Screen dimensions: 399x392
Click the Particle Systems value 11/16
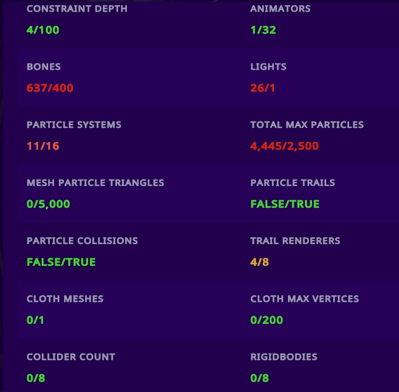pyautogui.click(x=43, y=146)
